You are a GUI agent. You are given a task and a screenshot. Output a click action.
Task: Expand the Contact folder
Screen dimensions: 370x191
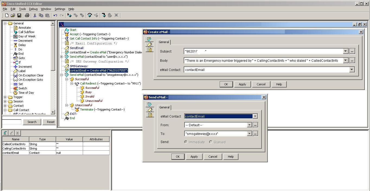point(5,106)
